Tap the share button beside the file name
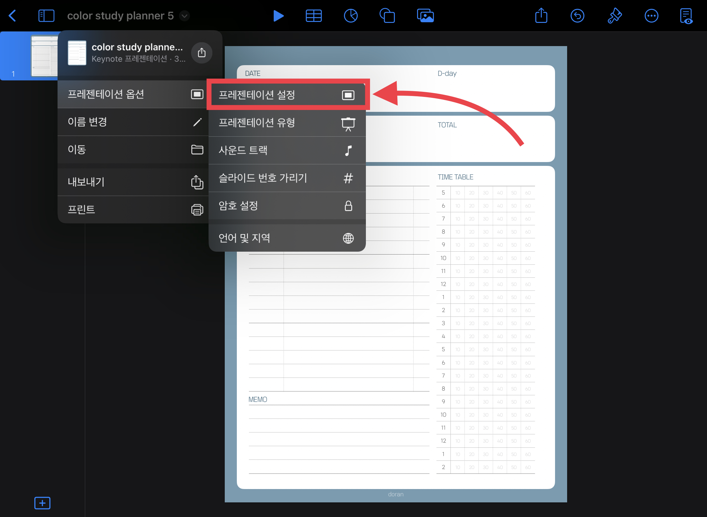Screen dimensions: 707x517 [x=202, y=53]
